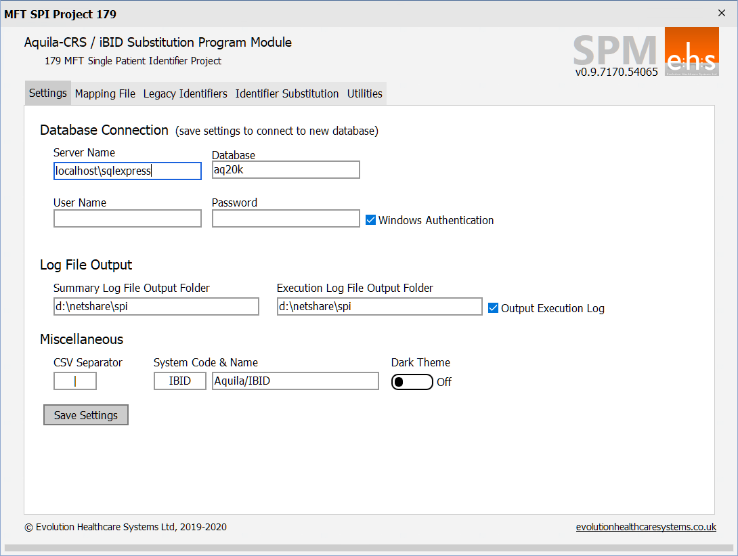738x556 pixels.
Task: Open the Settings tab
Action: click(x=48, y=93)
